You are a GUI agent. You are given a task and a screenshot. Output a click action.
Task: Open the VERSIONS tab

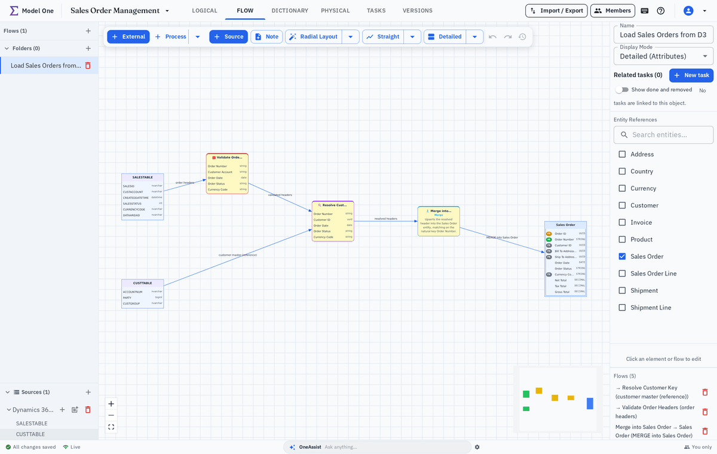click(418, 11)
